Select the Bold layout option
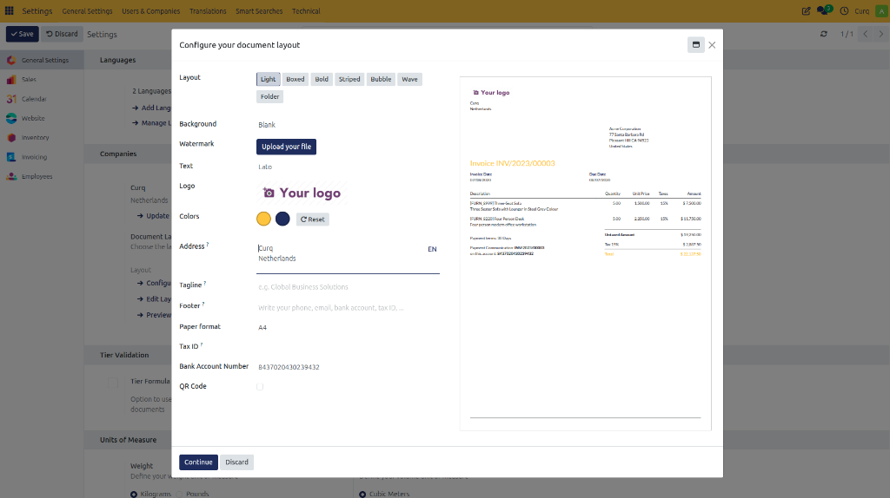Viewport: 890px width, 498px height. (322, 79)
